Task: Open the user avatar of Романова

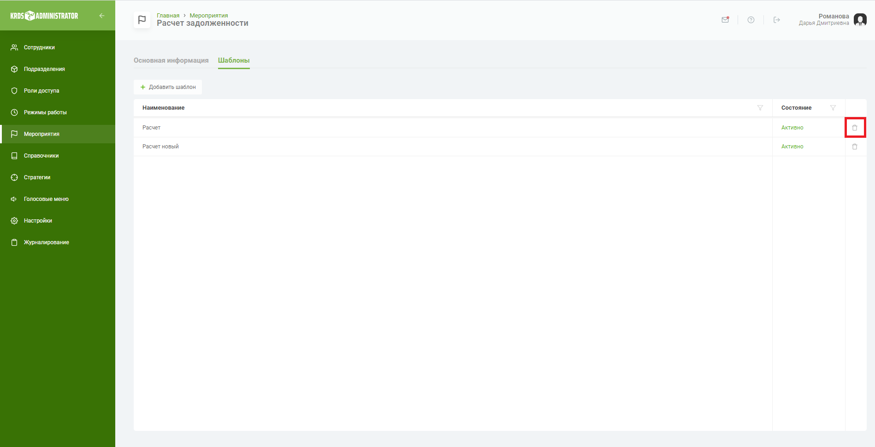Action: 860,20
